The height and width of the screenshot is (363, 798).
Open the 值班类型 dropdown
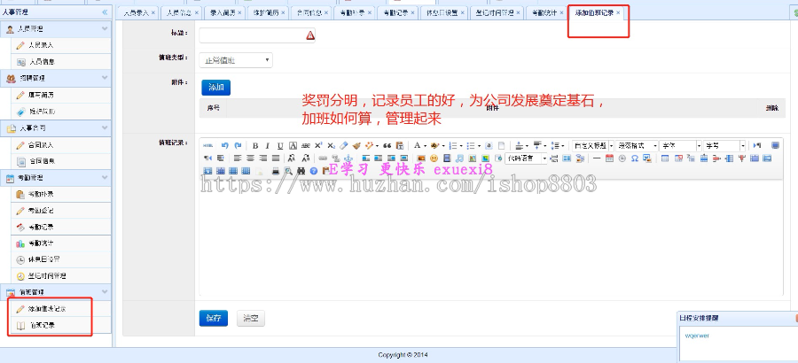point(235,60)
